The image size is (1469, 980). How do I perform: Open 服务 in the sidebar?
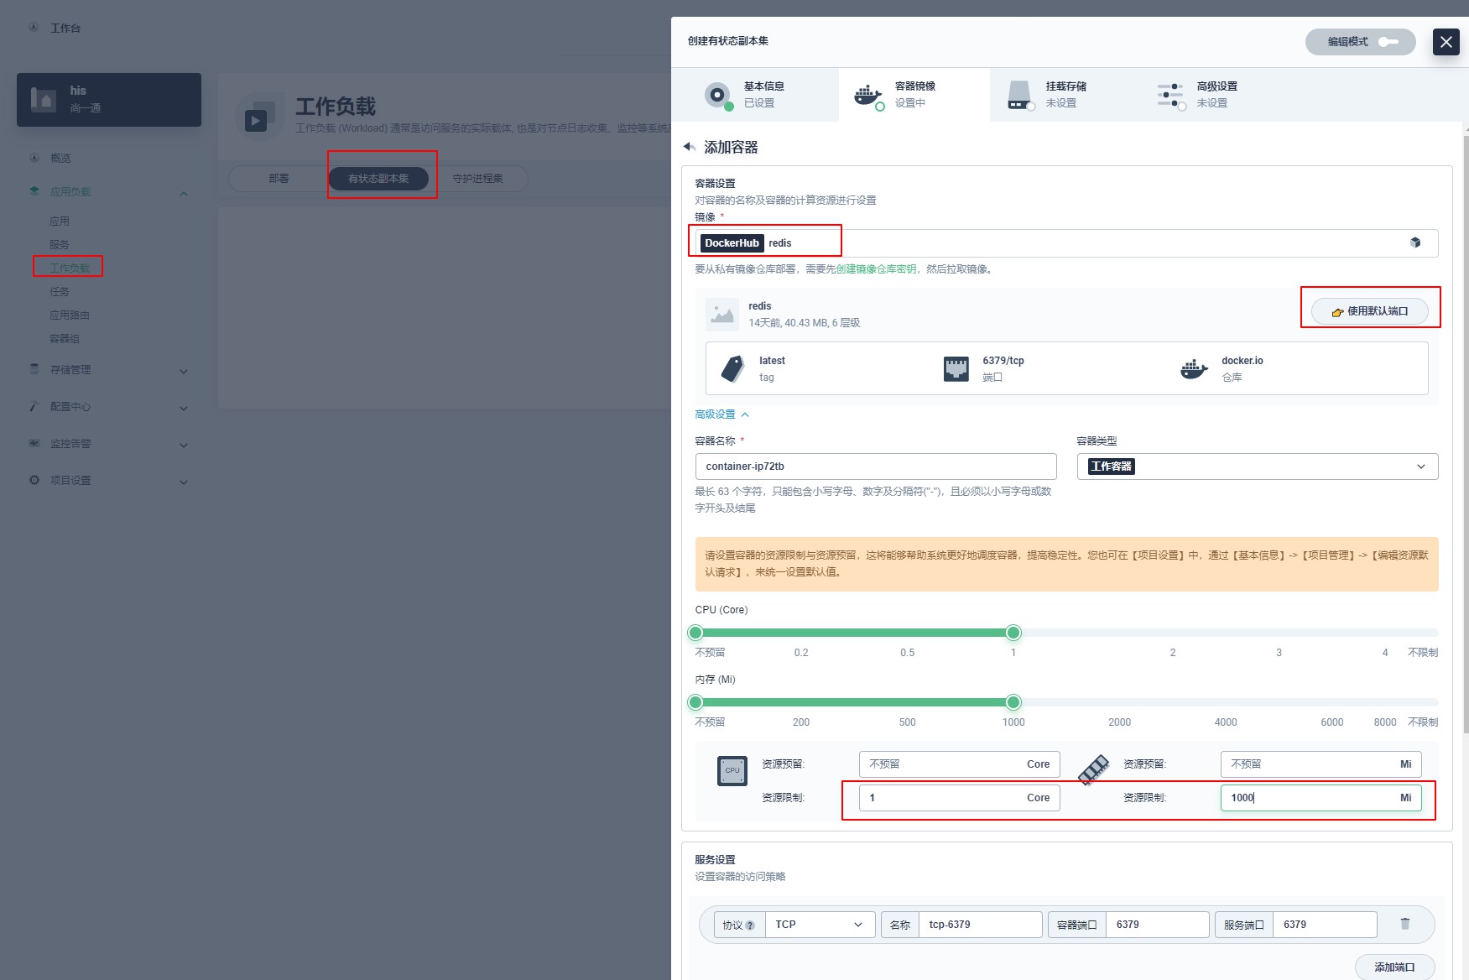(x=60, y=245)
